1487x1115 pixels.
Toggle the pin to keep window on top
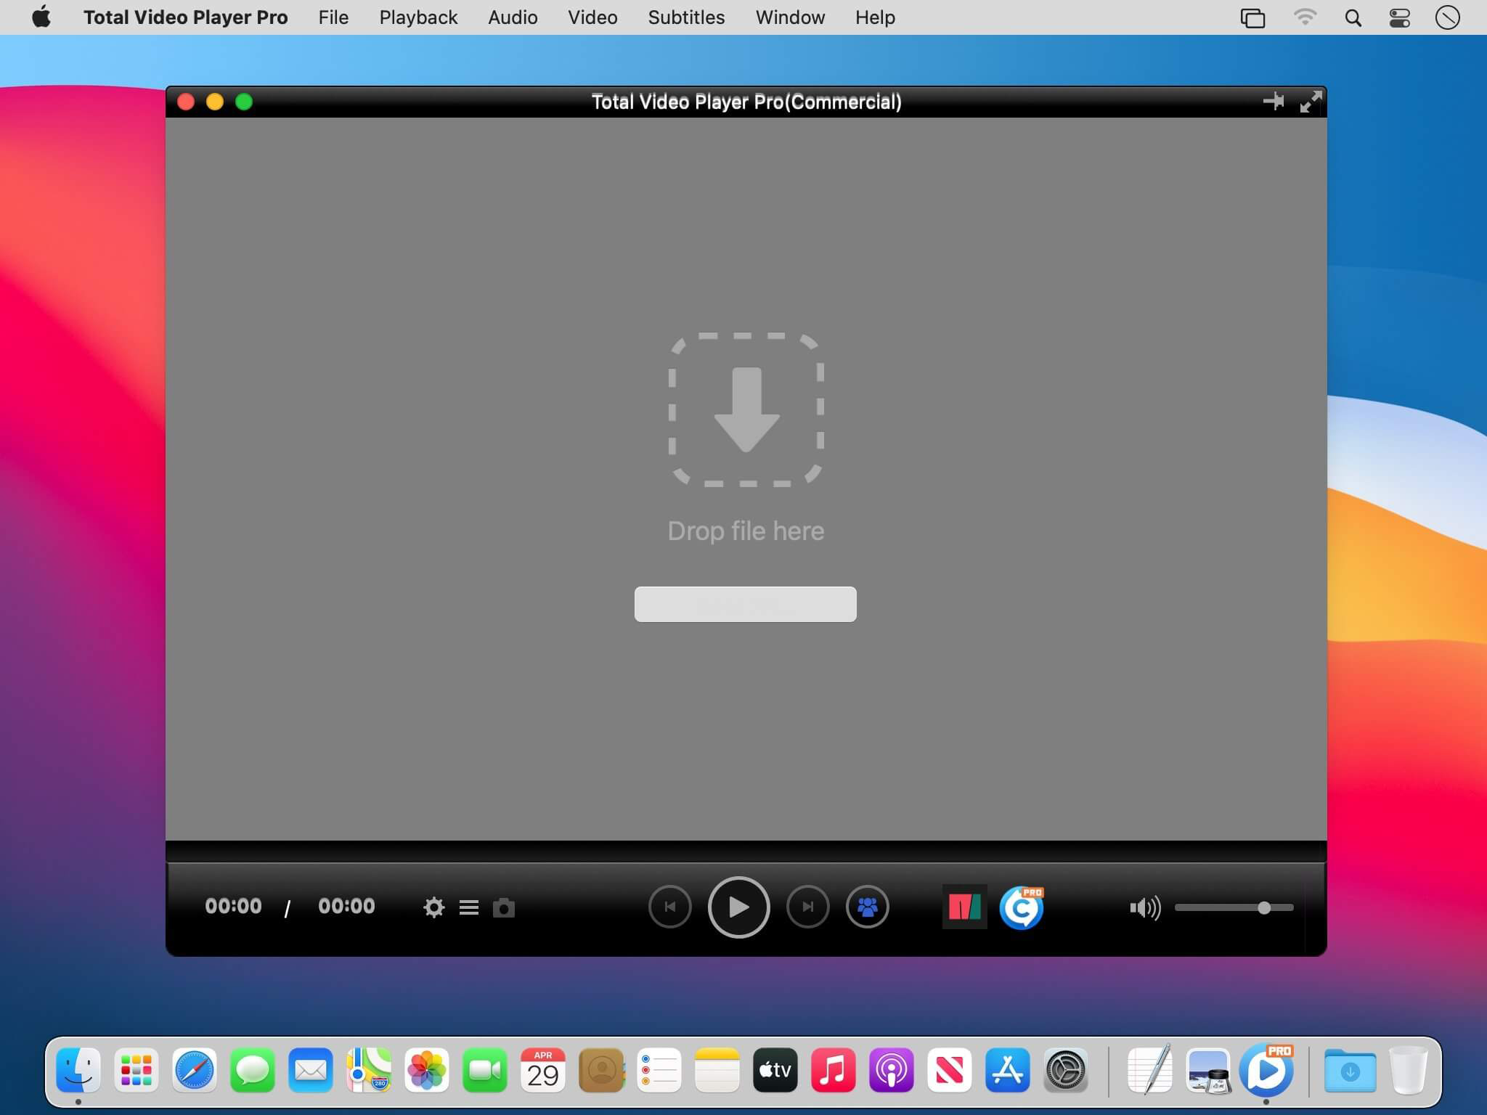tap(1274, 102)
